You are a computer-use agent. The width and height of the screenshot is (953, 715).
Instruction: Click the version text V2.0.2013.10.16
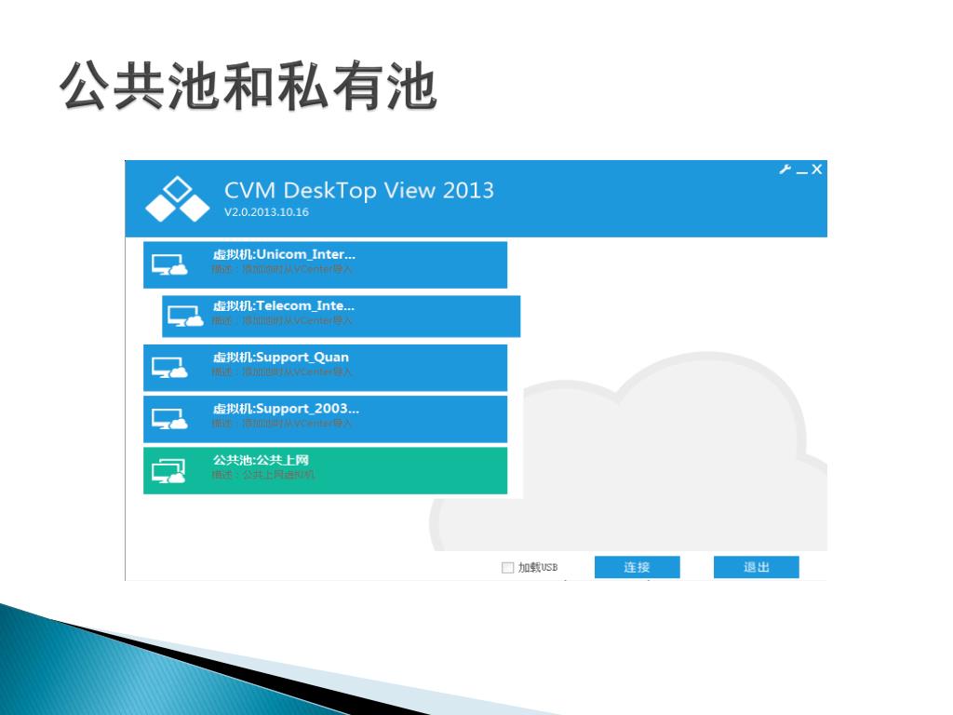[x=266, y=212]
